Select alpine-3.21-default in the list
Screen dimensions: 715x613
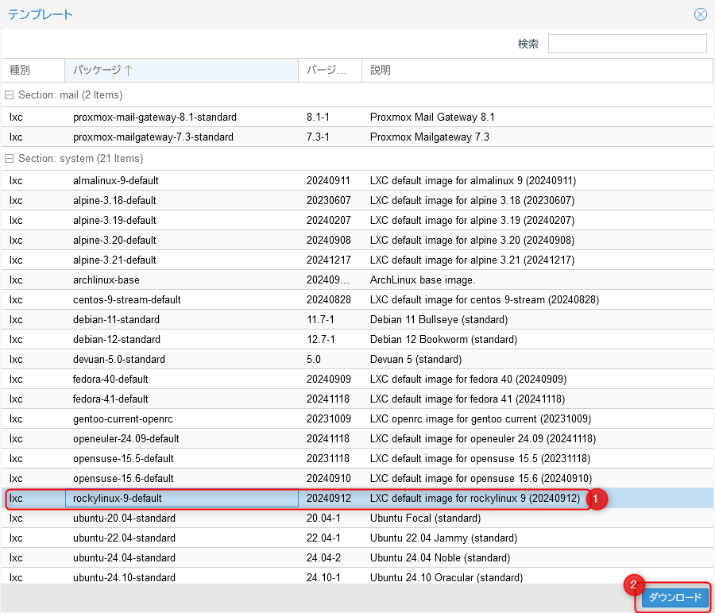coord(114,260)
